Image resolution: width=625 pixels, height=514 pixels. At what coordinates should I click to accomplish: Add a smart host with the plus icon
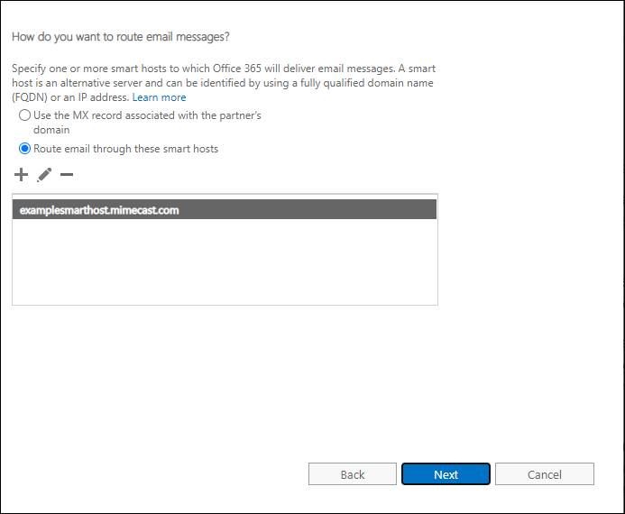point(22,174)
